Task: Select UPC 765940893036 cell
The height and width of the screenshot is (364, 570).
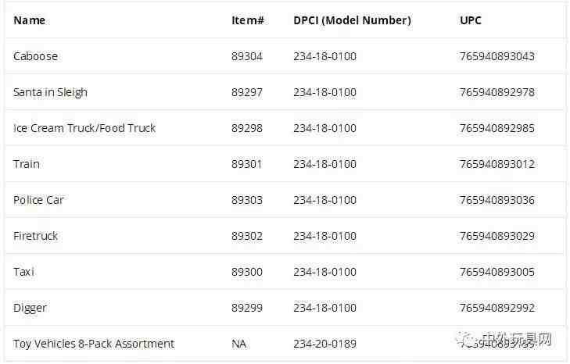Action: [x=497, y=200]
